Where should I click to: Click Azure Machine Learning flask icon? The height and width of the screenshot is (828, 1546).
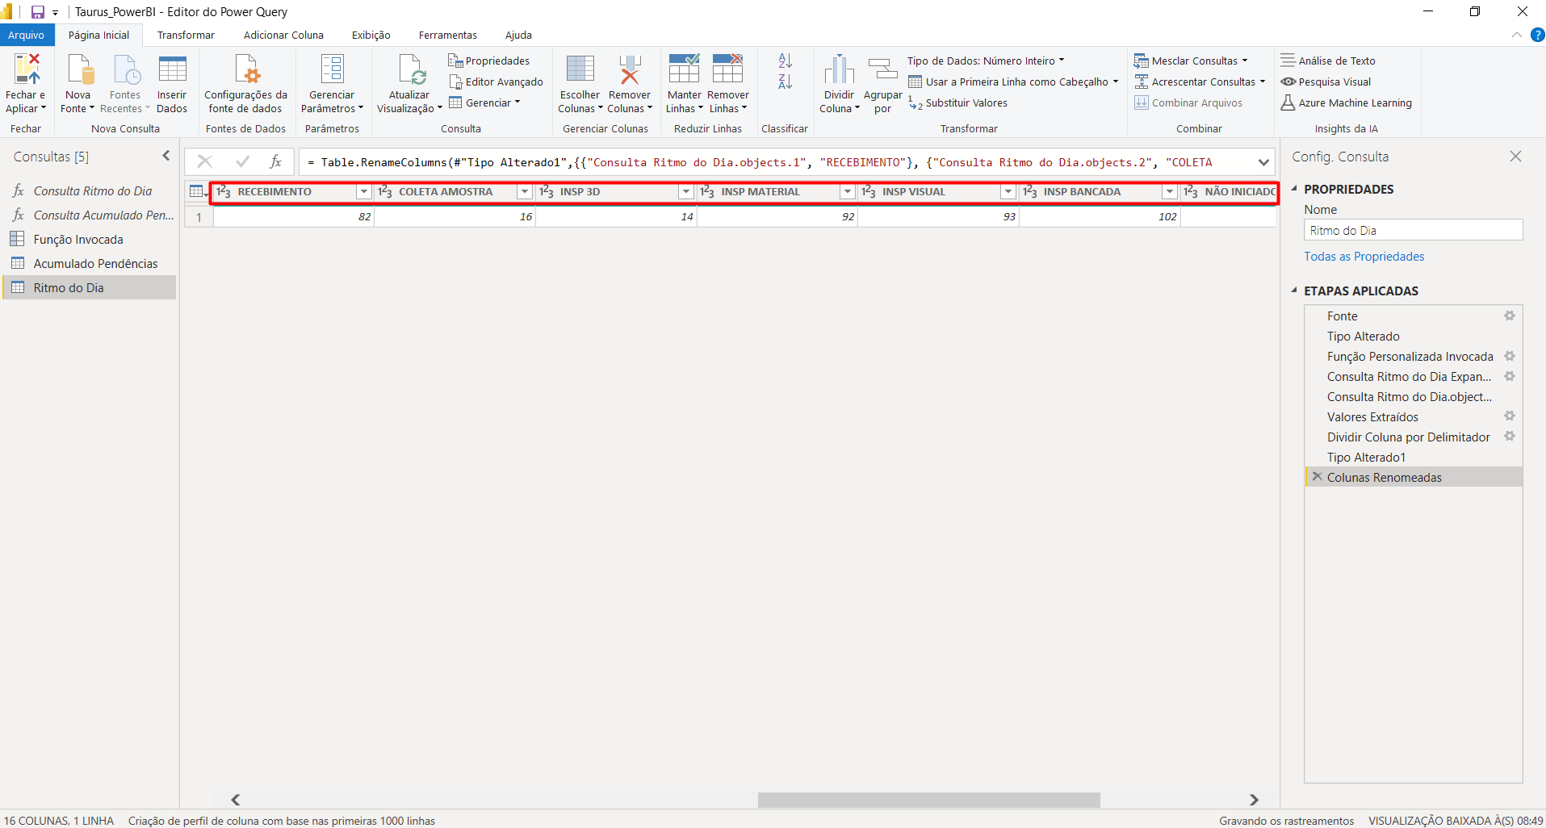pyautogui.click(x=1288, y=102)
